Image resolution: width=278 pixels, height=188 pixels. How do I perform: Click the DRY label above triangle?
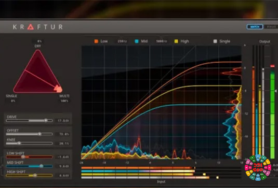pos(38,46)
